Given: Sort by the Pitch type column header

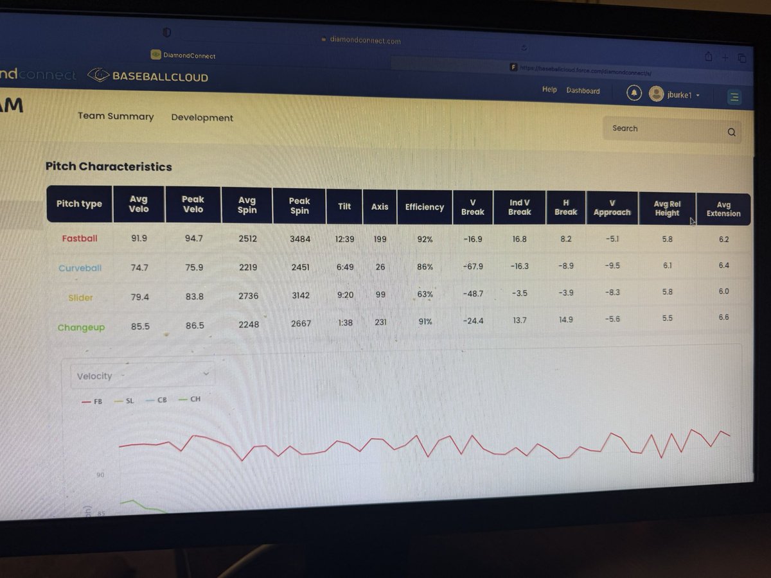Looking at the screenshot, I should click(x=79, y=204).
